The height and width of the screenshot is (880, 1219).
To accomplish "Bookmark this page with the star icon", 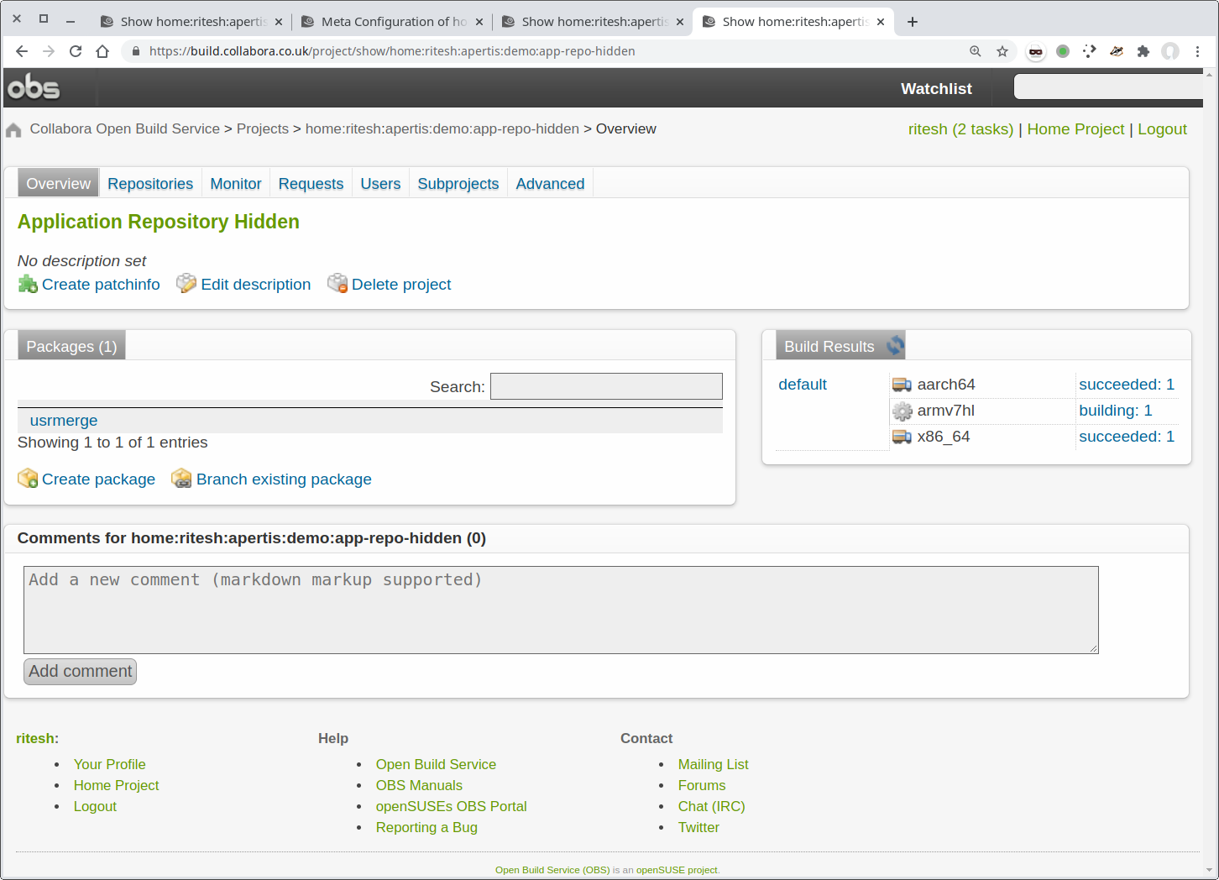I will coord(1002,51).
